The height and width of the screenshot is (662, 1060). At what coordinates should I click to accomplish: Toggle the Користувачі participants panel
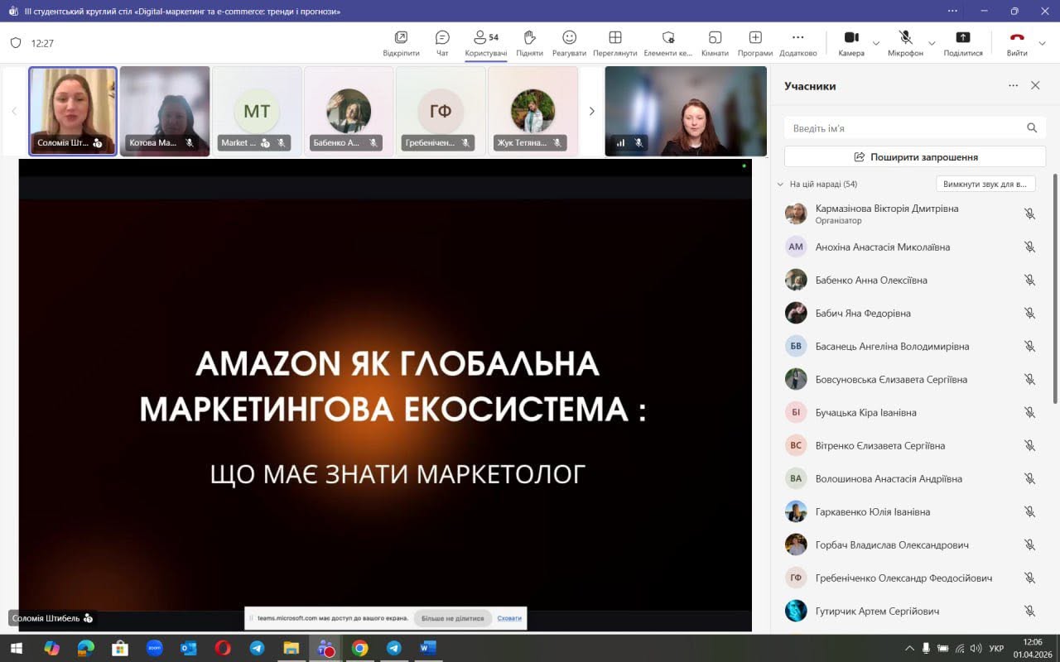[486, 43]
